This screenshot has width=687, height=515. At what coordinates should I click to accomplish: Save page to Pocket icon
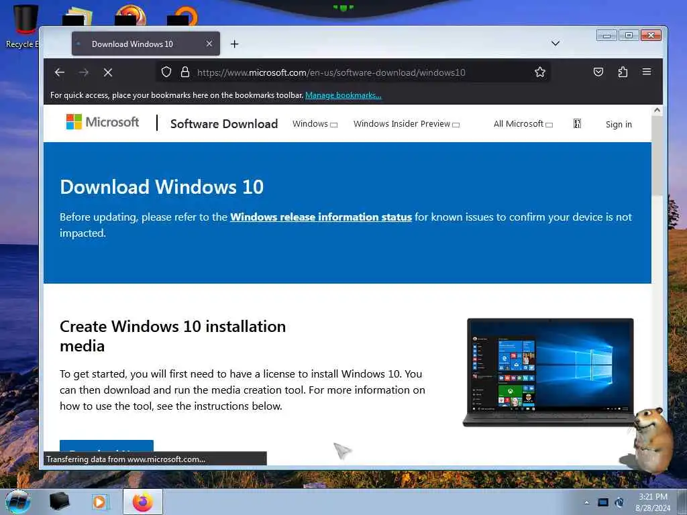tap(598, 72)
